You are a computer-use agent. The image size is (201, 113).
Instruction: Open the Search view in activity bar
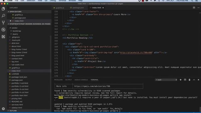point(3,16)
